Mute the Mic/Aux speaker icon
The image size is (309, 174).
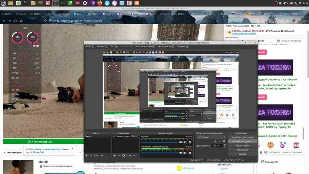coord(185,142)
